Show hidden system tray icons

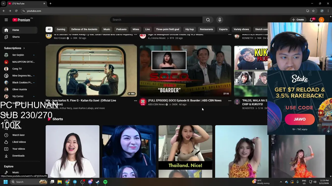pos(281,182)
